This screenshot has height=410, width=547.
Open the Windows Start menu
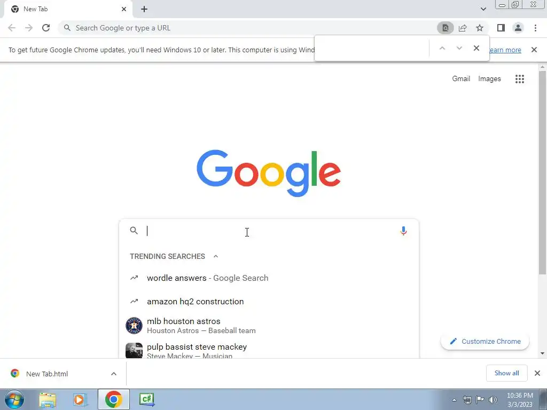pyautogui.click(x=14, y=399)
